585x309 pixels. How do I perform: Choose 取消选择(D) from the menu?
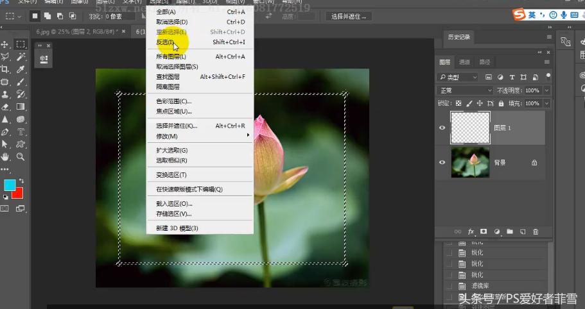click(200, 22)
